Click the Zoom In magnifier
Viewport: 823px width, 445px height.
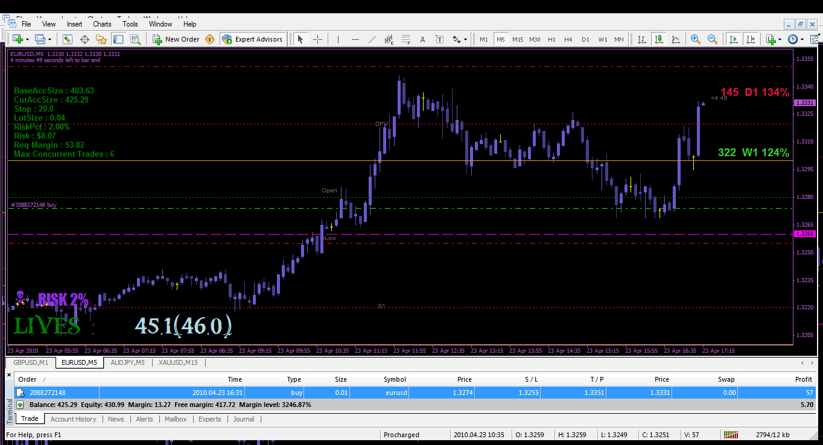(696, 39)
